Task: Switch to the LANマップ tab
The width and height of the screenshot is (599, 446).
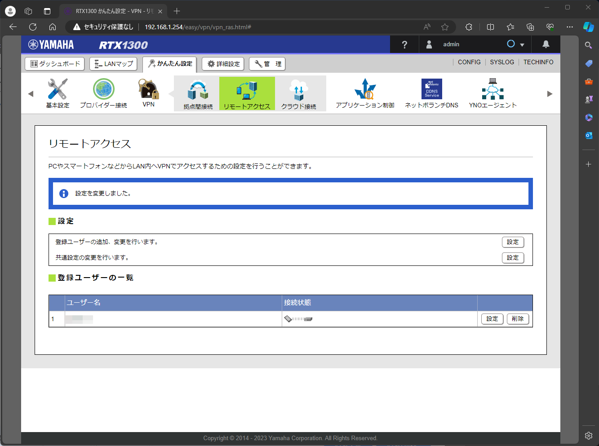Action: (x=114, y=64)
